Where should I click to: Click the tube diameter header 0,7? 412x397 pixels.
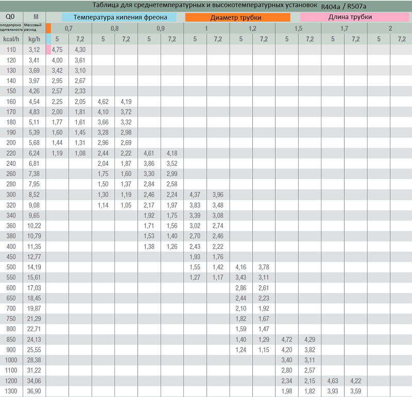pos(68,28)
